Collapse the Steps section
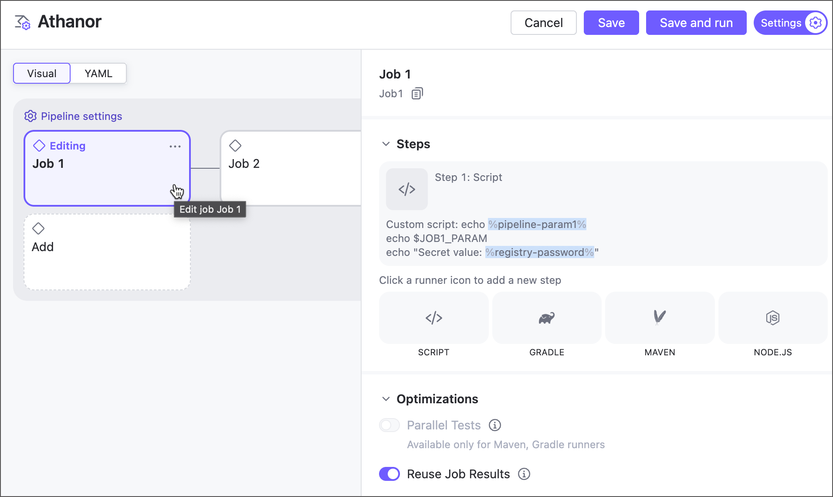Screen dimensions: 833x497 [x=386, y=144]
